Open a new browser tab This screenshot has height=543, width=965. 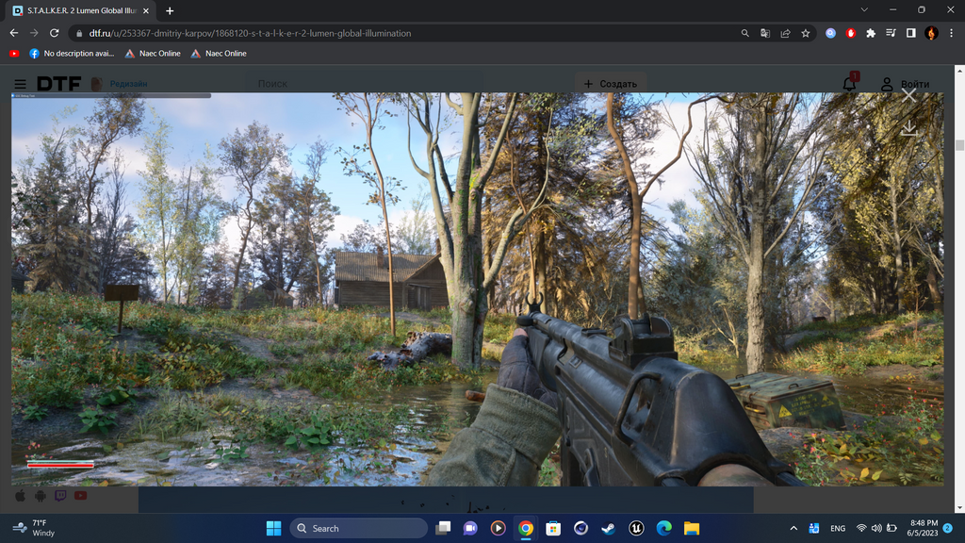click(170, 11)
